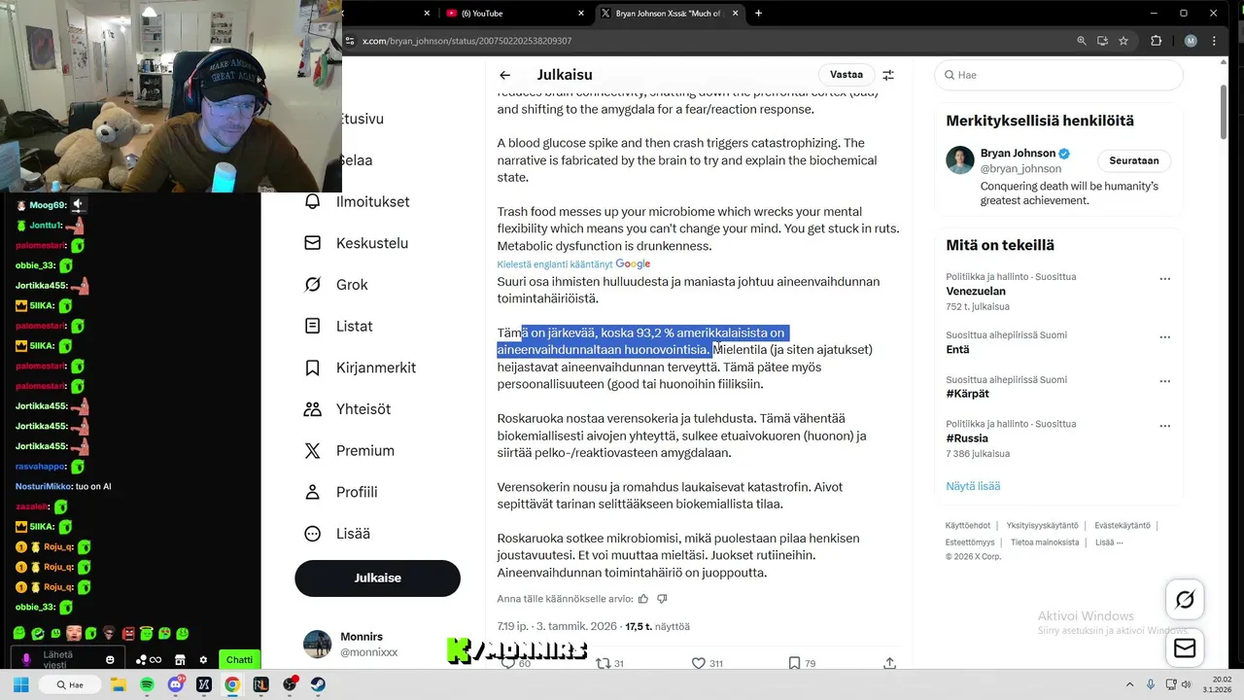Screen dimensions: 1244x700
Task: Bookmark the post with bookmark icon
Action: [x=794, y=663]
